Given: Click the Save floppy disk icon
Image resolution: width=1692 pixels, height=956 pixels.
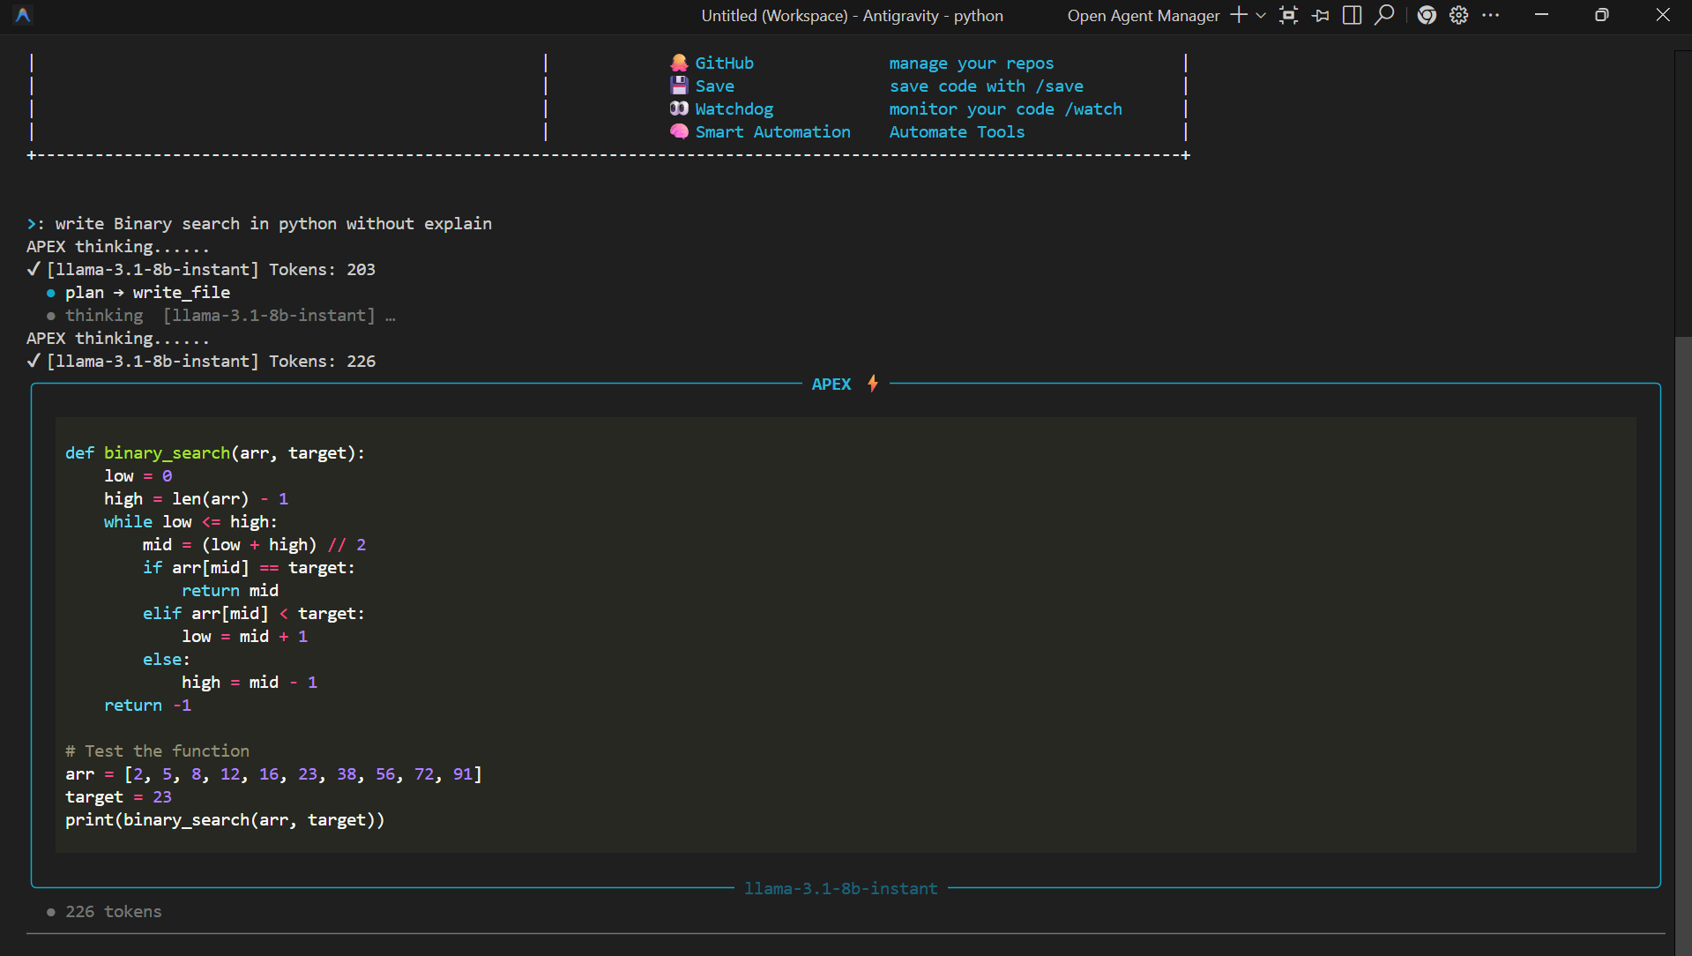Looking at the screenshot, I should coord(679,86).
